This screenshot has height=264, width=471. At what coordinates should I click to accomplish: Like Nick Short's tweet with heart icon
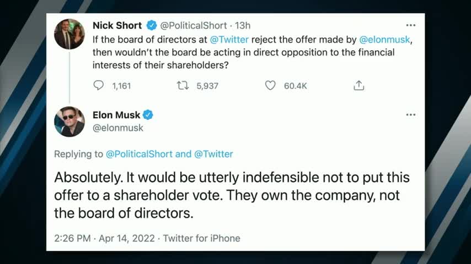[x=270, y=86]
